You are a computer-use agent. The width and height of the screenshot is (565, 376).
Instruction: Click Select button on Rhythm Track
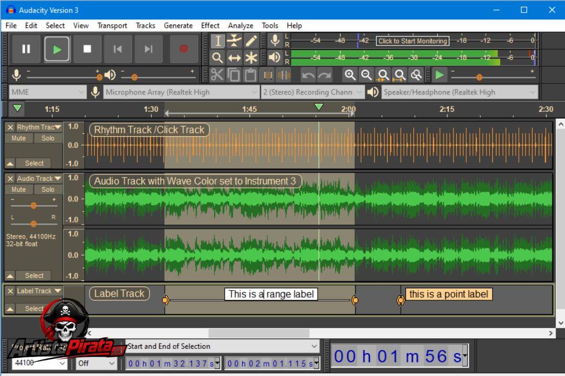pyautogui.click(x=34, y=163)
